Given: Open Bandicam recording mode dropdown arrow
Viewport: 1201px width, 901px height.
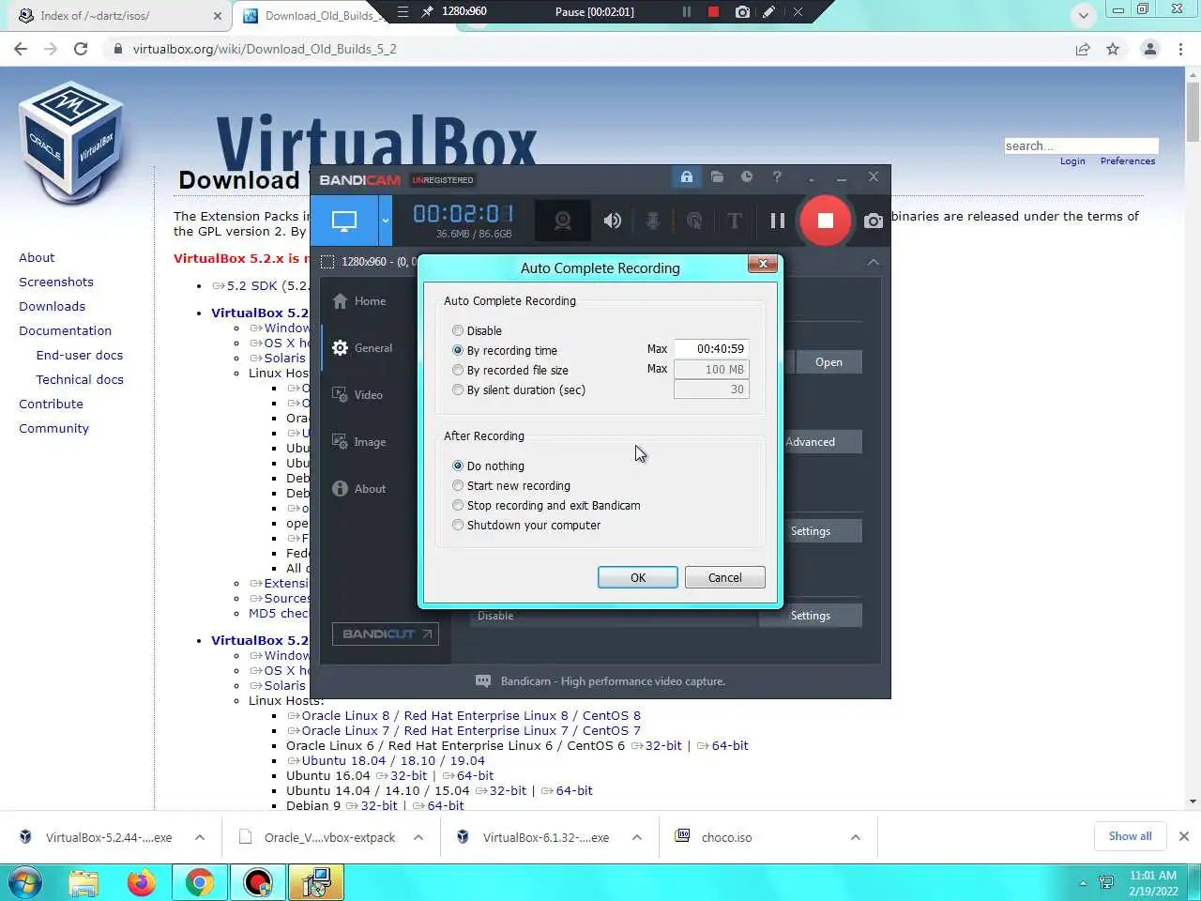Looking at the screenshot, I should coord(385,221).
